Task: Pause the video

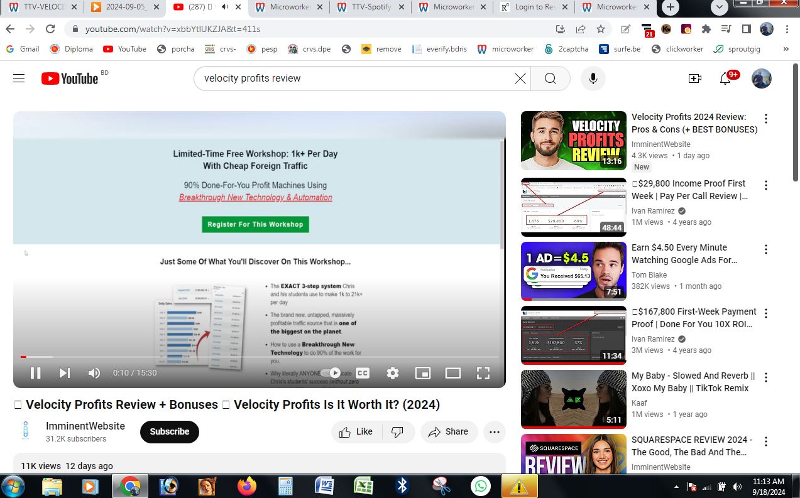Action: click(x=36, y=373)
